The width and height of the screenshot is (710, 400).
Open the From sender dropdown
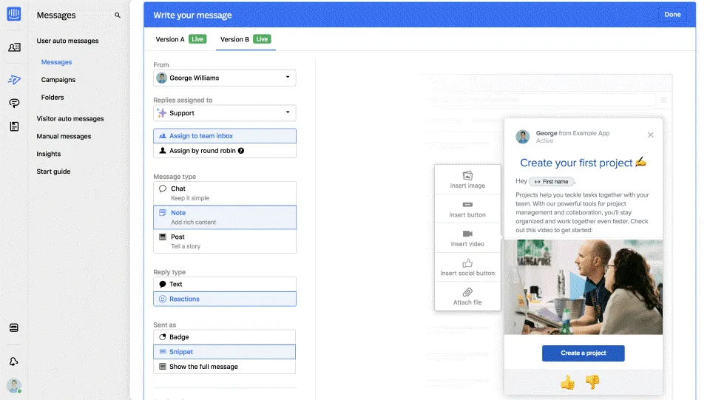pyautogui.click(x=225, y=78)
